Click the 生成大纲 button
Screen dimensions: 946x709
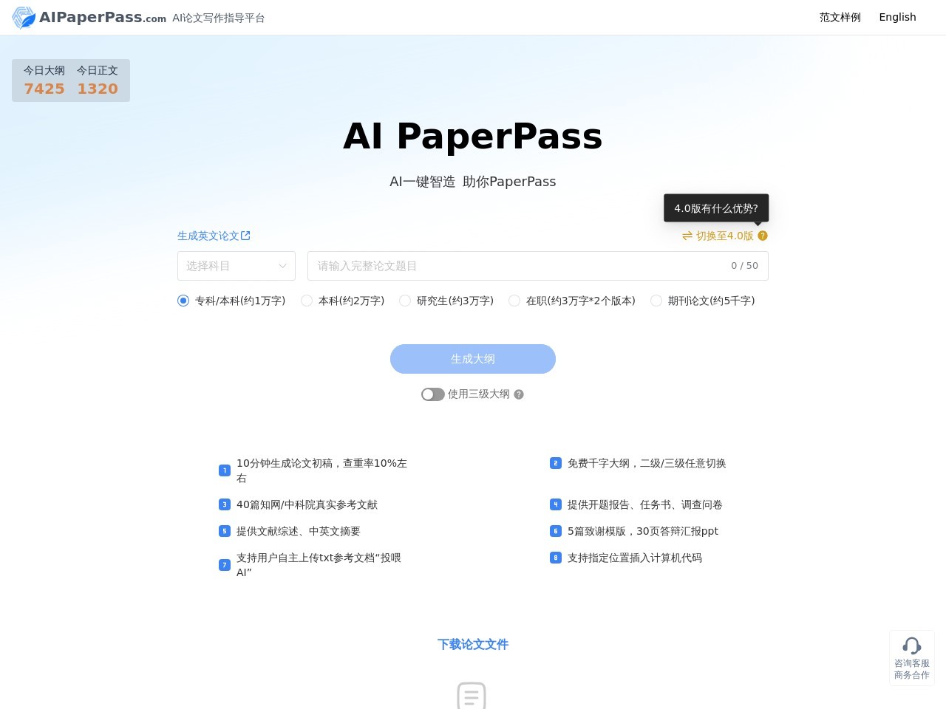point(473,359)
